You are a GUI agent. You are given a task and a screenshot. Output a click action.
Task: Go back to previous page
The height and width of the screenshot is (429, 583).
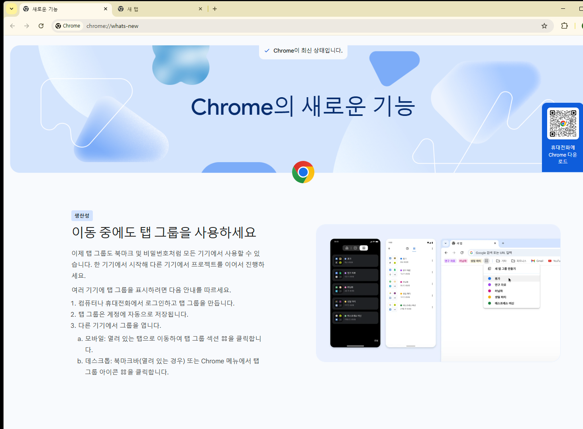12,26
